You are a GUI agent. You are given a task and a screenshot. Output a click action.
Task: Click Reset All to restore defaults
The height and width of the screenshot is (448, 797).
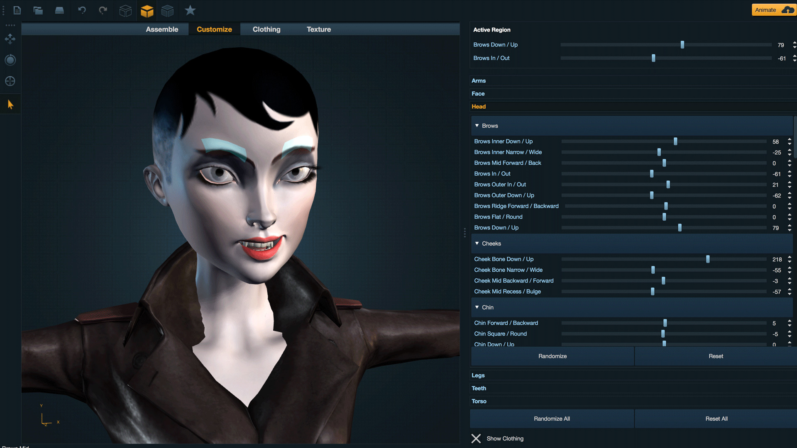pyautogui.click(x=716, y=419)
